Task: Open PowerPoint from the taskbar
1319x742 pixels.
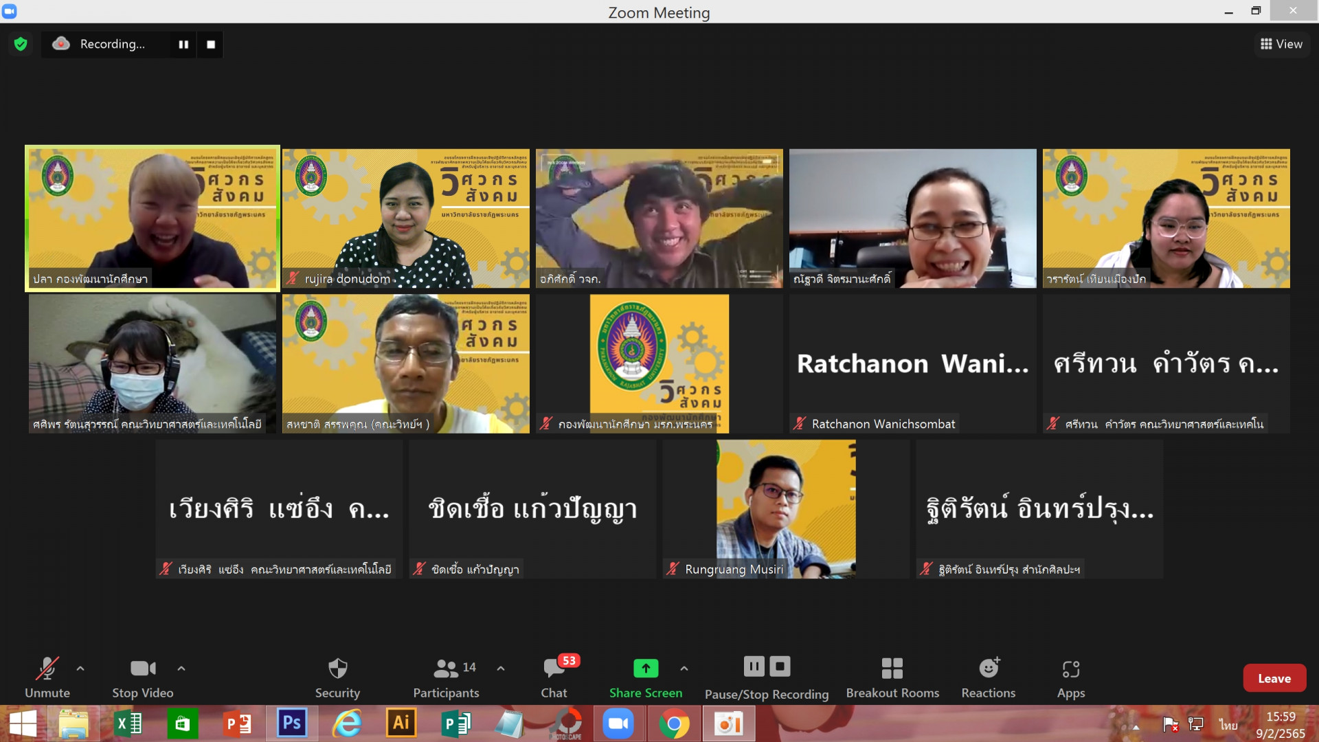Action: 237,724
